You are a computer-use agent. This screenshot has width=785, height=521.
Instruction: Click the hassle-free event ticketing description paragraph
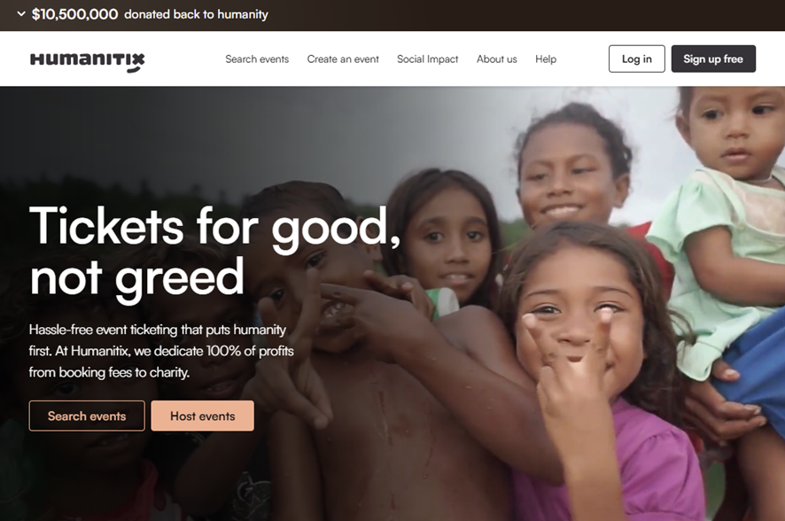(x=161, y=351)
